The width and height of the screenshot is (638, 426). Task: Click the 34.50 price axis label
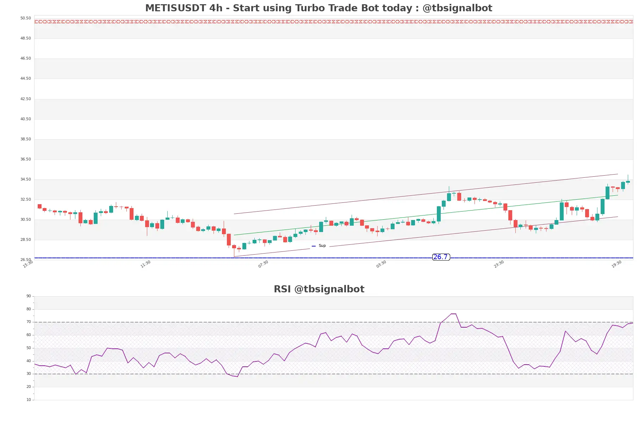[x=25, y=179]
